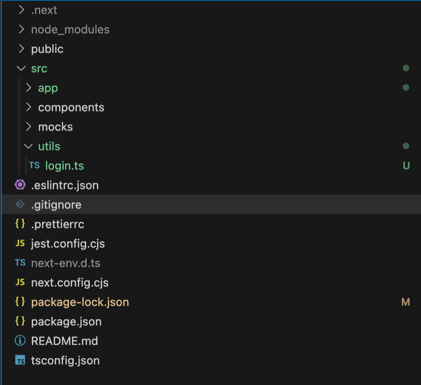
Task: Click the braces icon beside package-lock.json
Action: [x=20, y=301]
